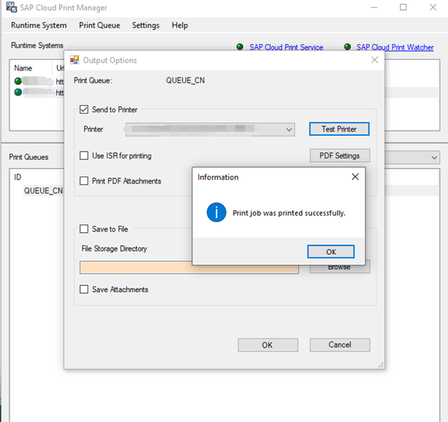Maximize the SAP Cloud Print Manager window
Image resolution: width=448 pixels, height=422 pixels.
[403, 7]
